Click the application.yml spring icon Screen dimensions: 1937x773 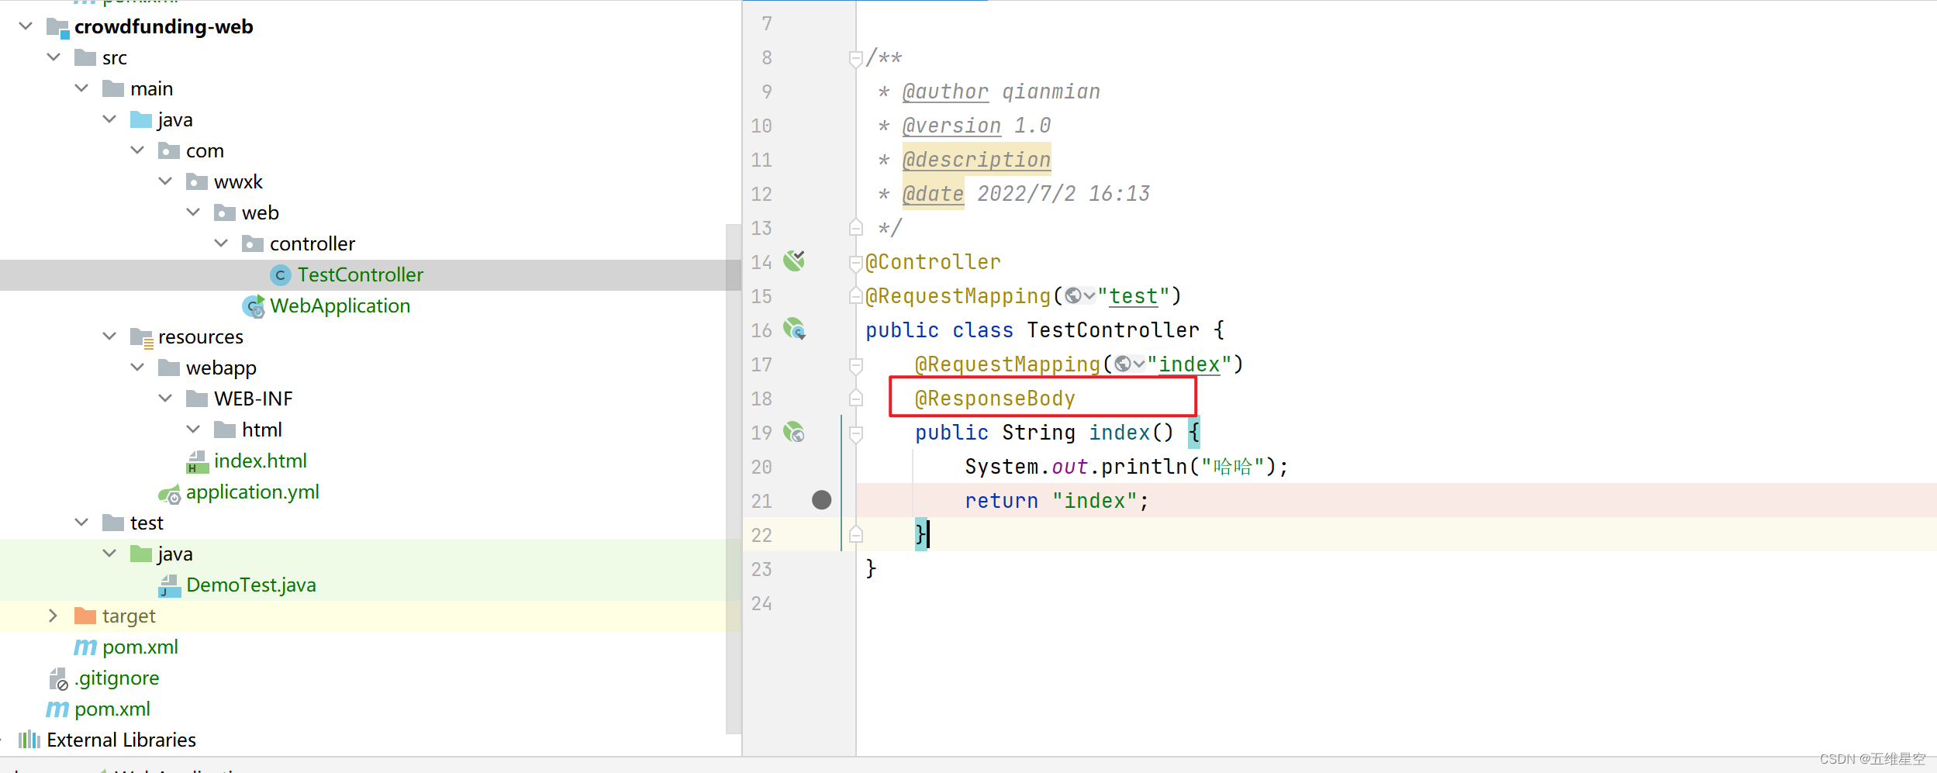(x=170, y=493)
